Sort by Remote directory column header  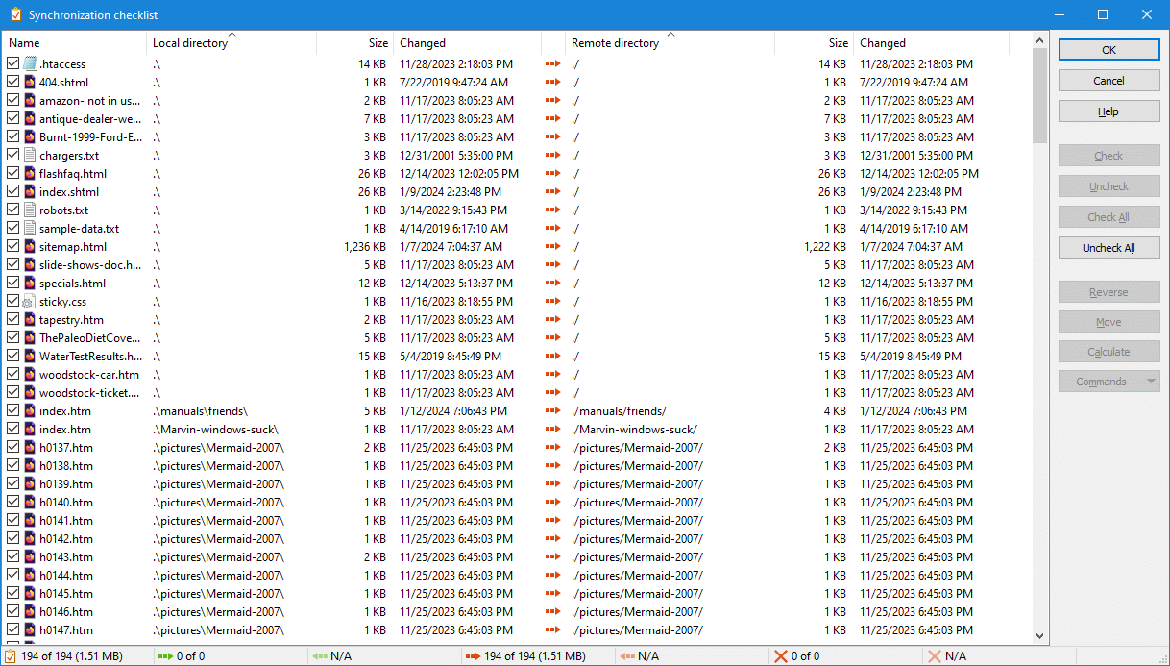point(615,43)
